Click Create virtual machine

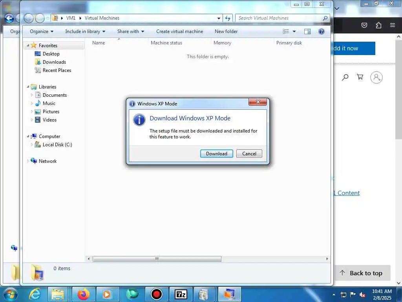[179, 31]
